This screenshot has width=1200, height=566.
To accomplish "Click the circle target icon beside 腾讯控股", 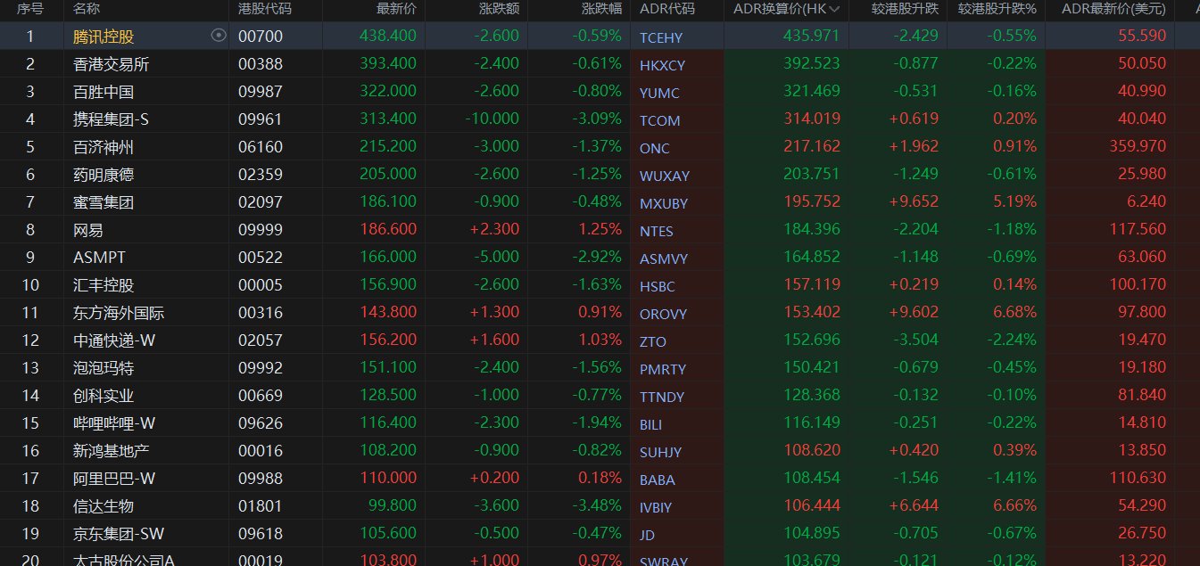I will click(x=218, y=36).
